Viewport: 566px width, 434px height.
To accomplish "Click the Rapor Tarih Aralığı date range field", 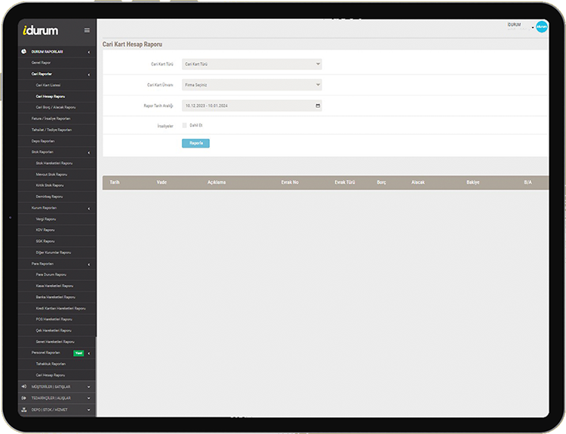I will pyautogui.click(x=251, y=105).
